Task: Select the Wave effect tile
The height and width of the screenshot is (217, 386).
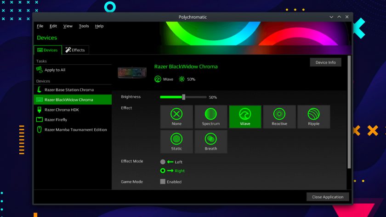Action: [245, 117]
